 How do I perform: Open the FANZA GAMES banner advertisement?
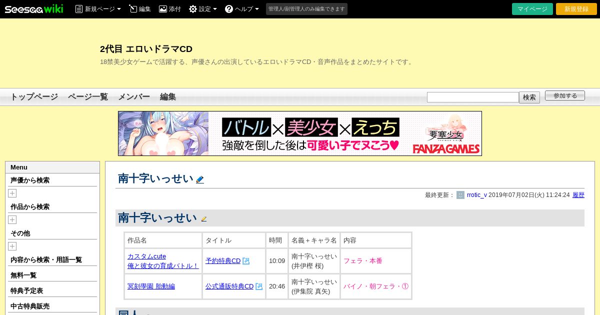point(300,133)
